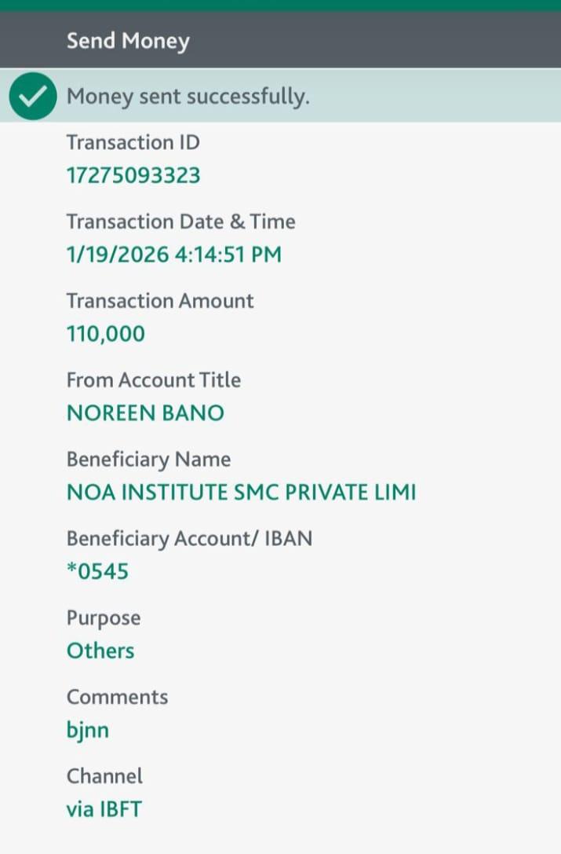Select the Purpose label
This screenshot has width=561, height=854.
pos(104,618)
